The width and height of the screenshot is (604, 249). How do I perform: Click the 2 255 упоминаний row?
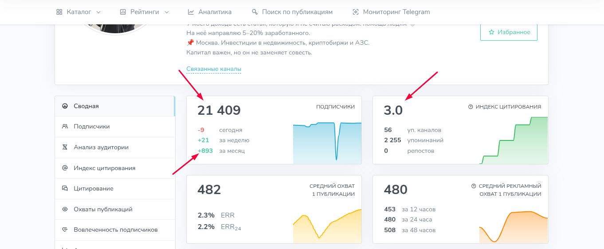coord(414,140)
